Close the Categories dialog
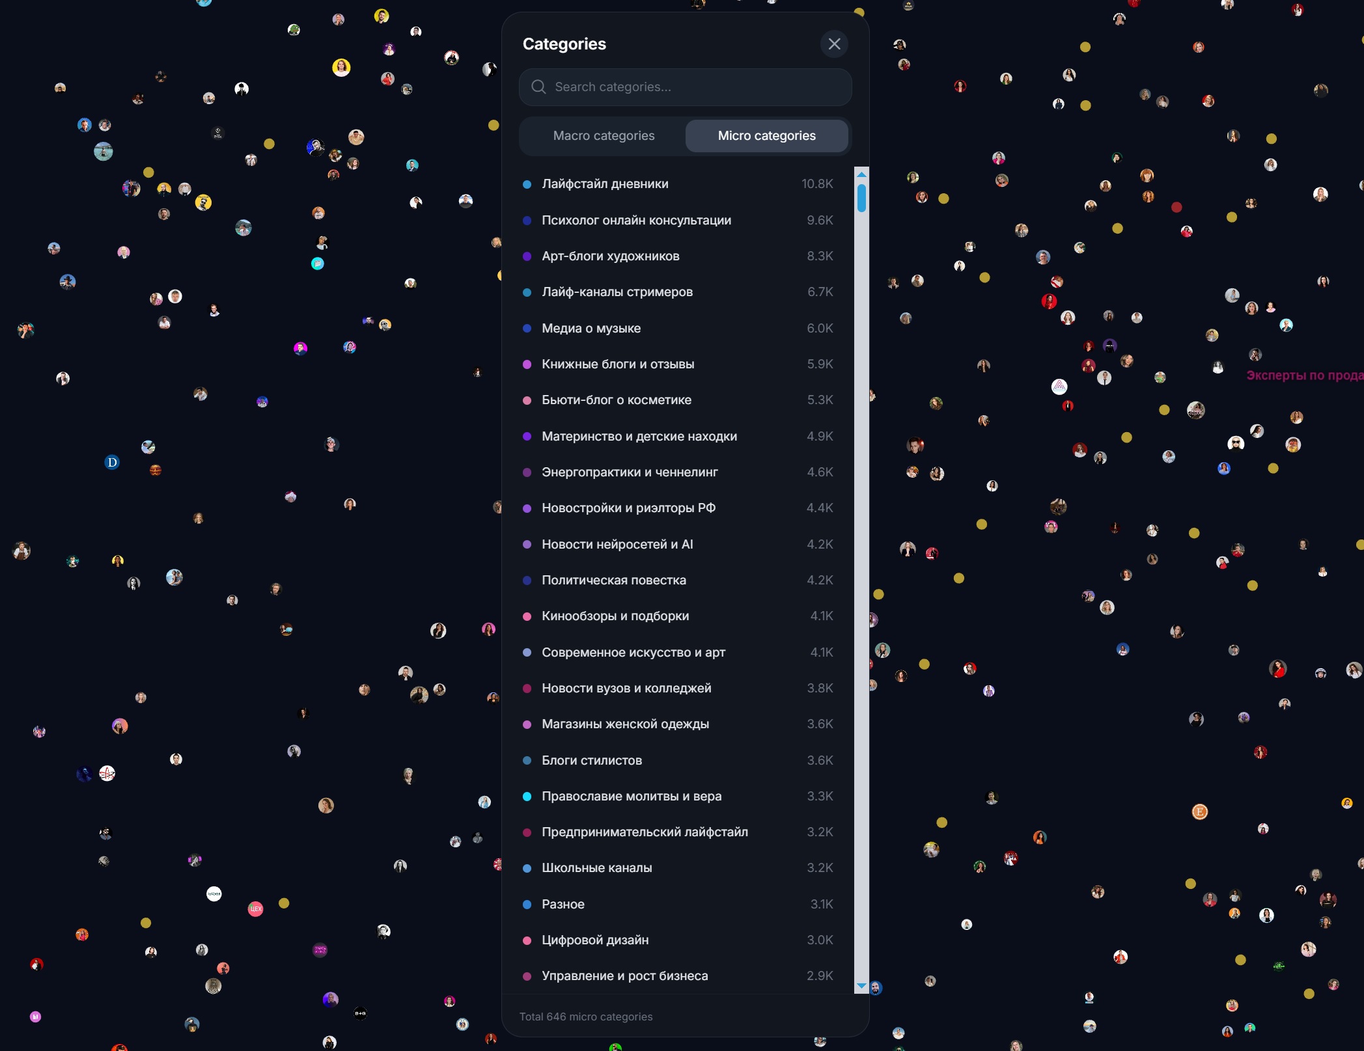The width and height of the screenshot is (1364, 1051). (x=834, y=44)
